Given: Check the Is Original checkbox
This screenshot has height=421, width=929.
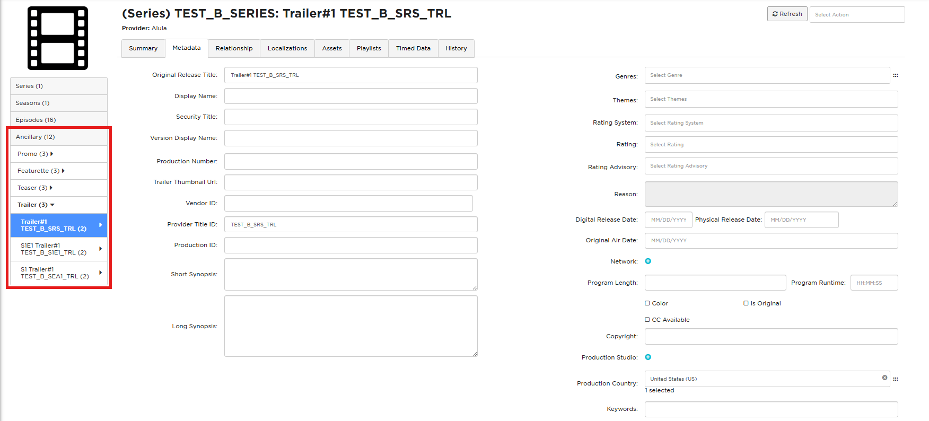Looking at the screenshot, I should (746, 303).
